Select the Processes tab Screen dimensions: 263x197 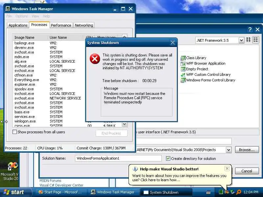pyautogui.click(x=39, y=25)
